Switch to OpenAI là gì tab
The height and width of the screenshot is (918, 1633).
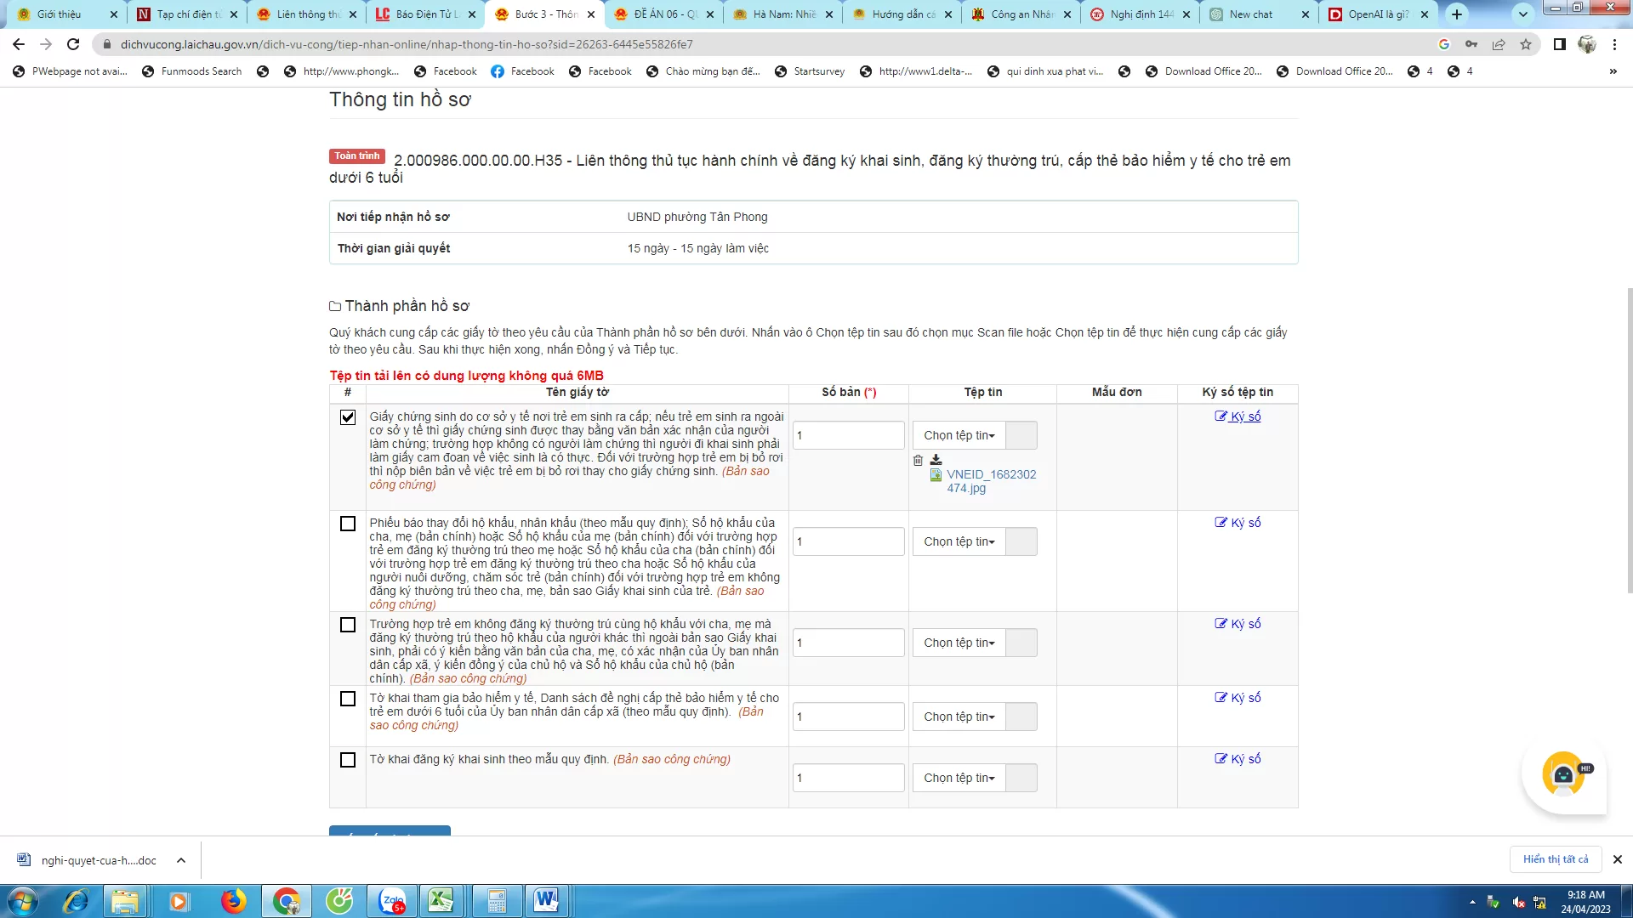coord(1380,14)
